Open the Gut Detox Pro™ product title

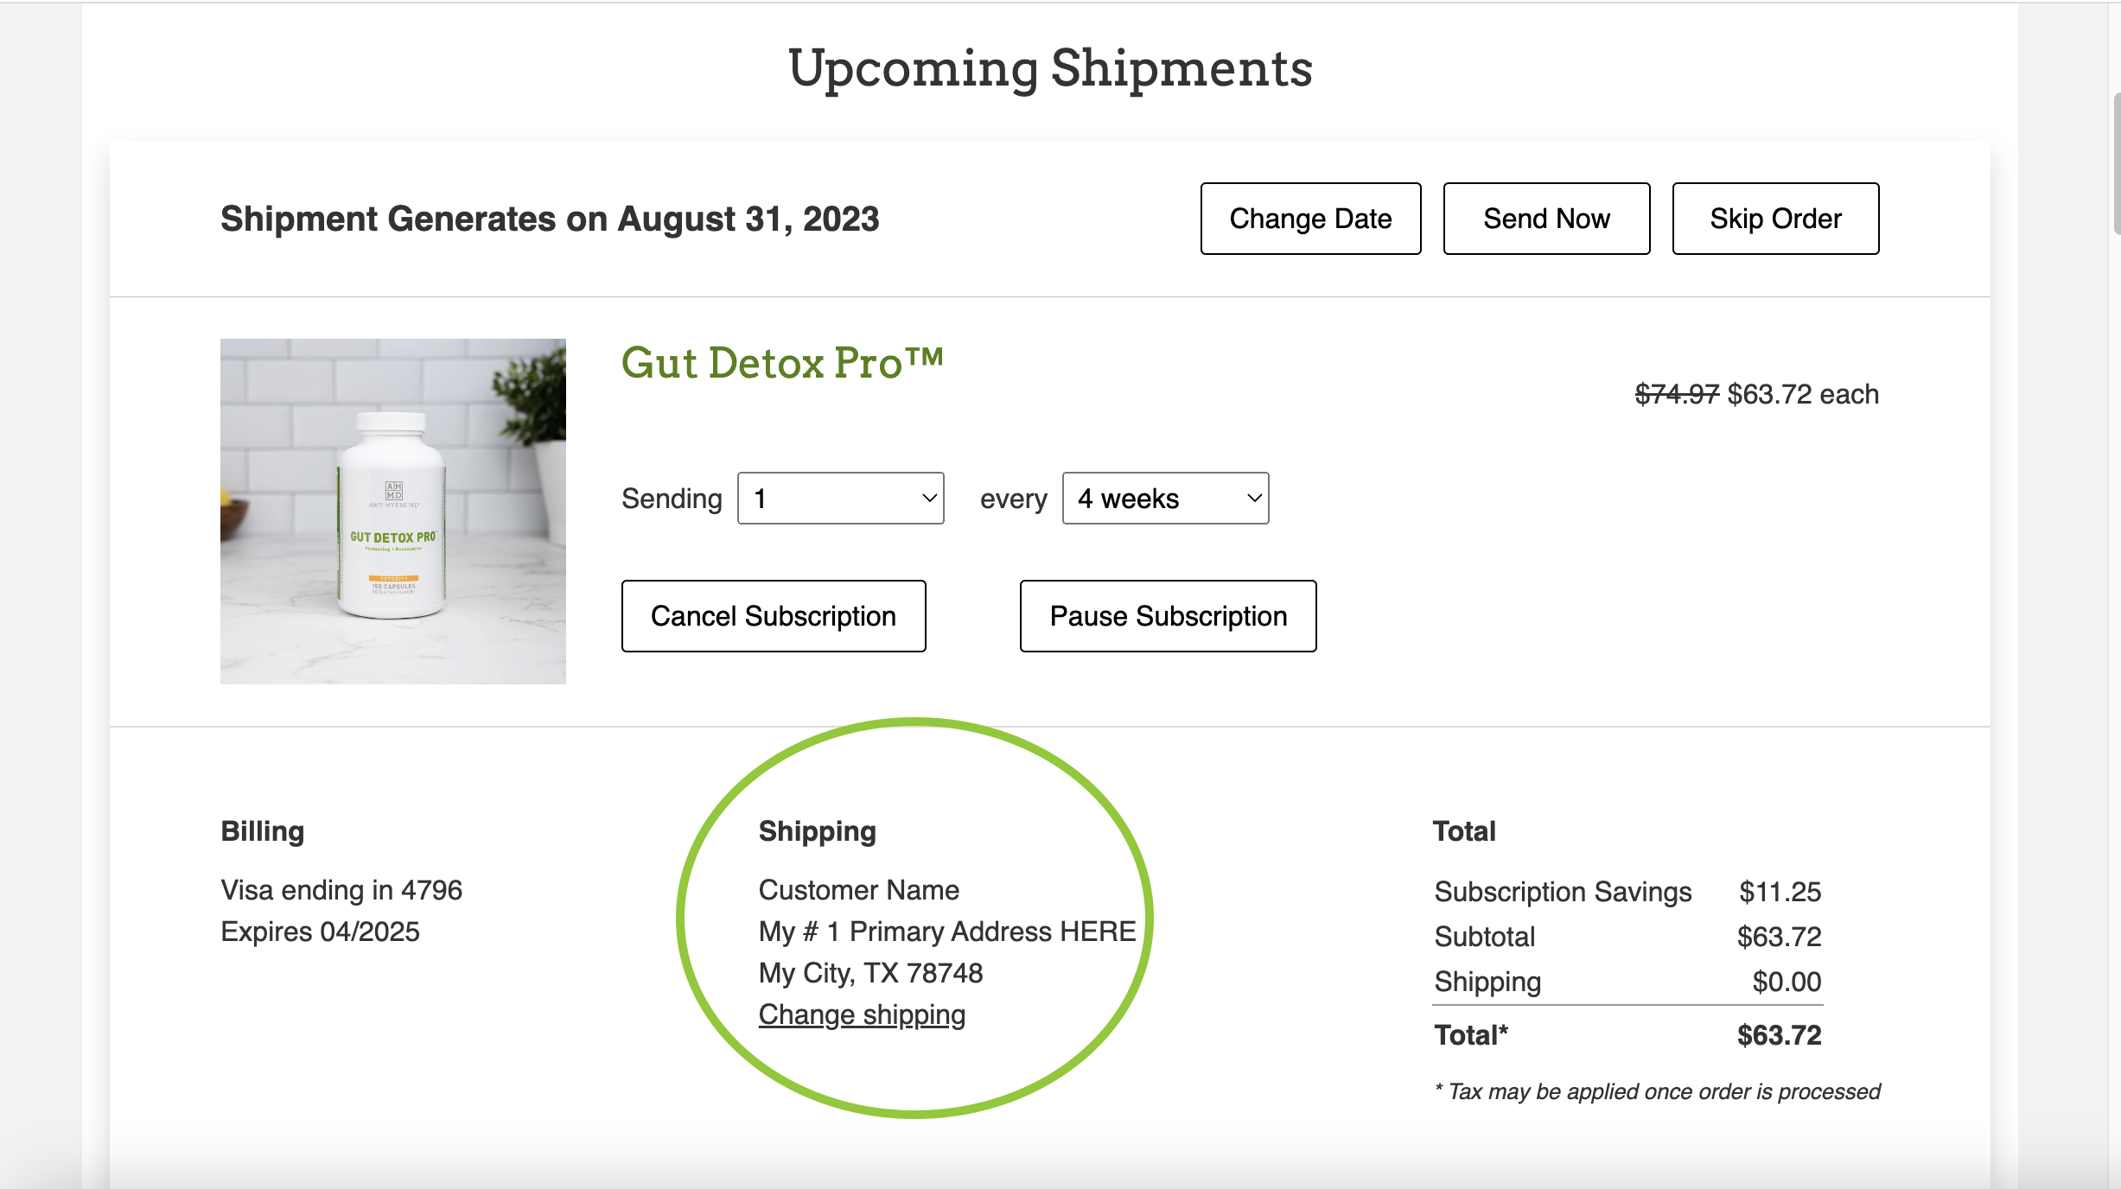coord(781,363)
